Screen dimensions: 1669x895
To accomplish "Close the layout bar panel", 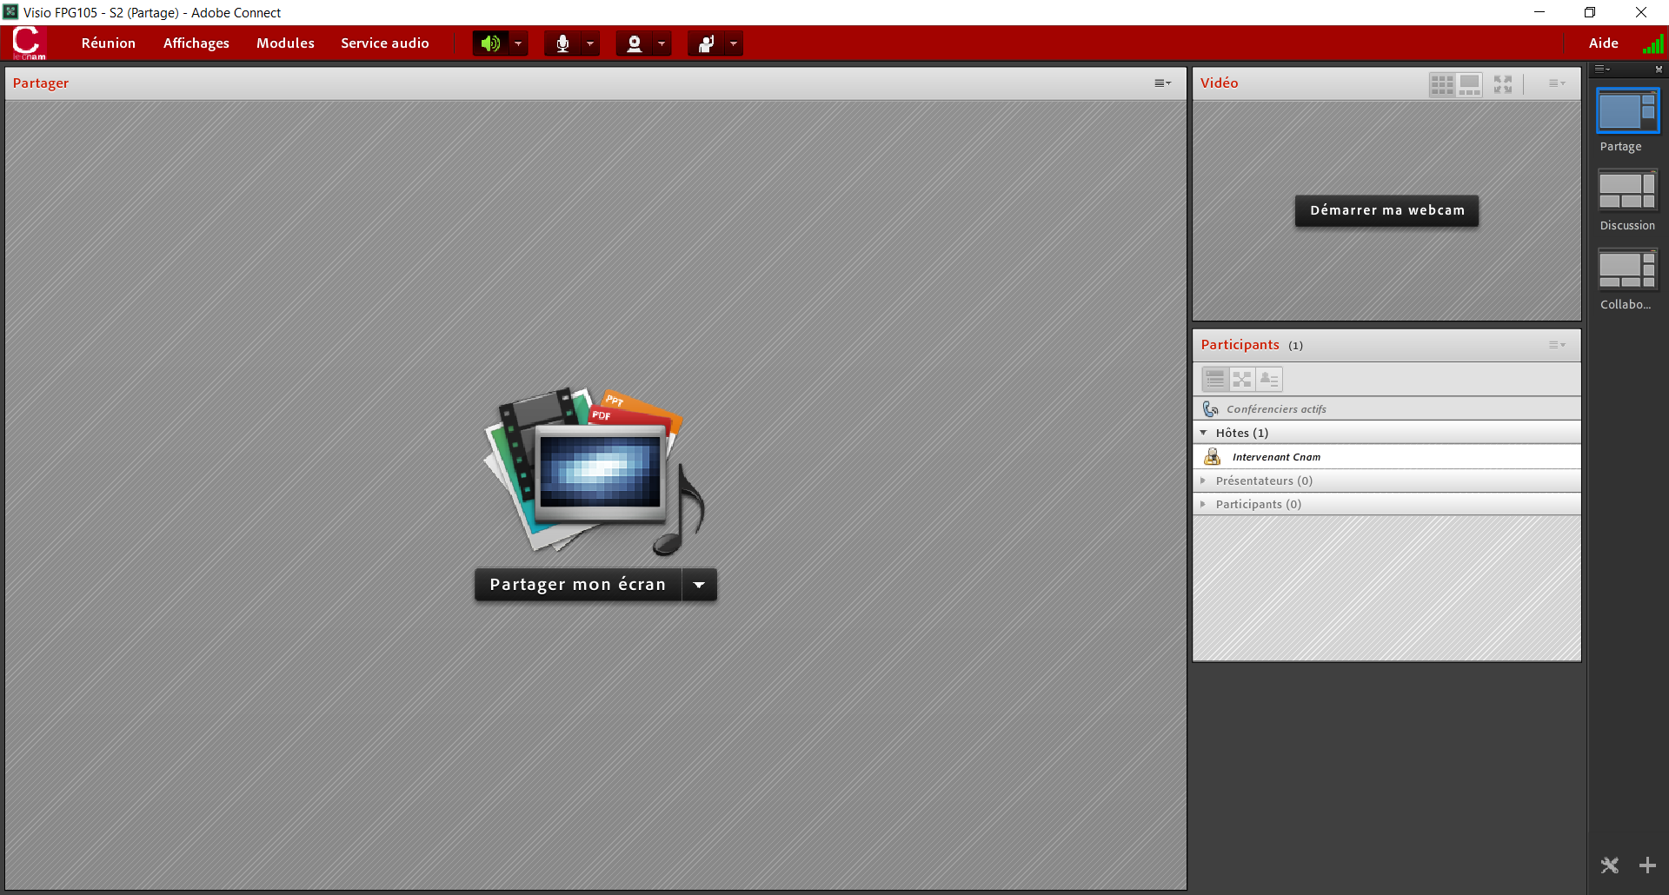I will point(1659,69).
